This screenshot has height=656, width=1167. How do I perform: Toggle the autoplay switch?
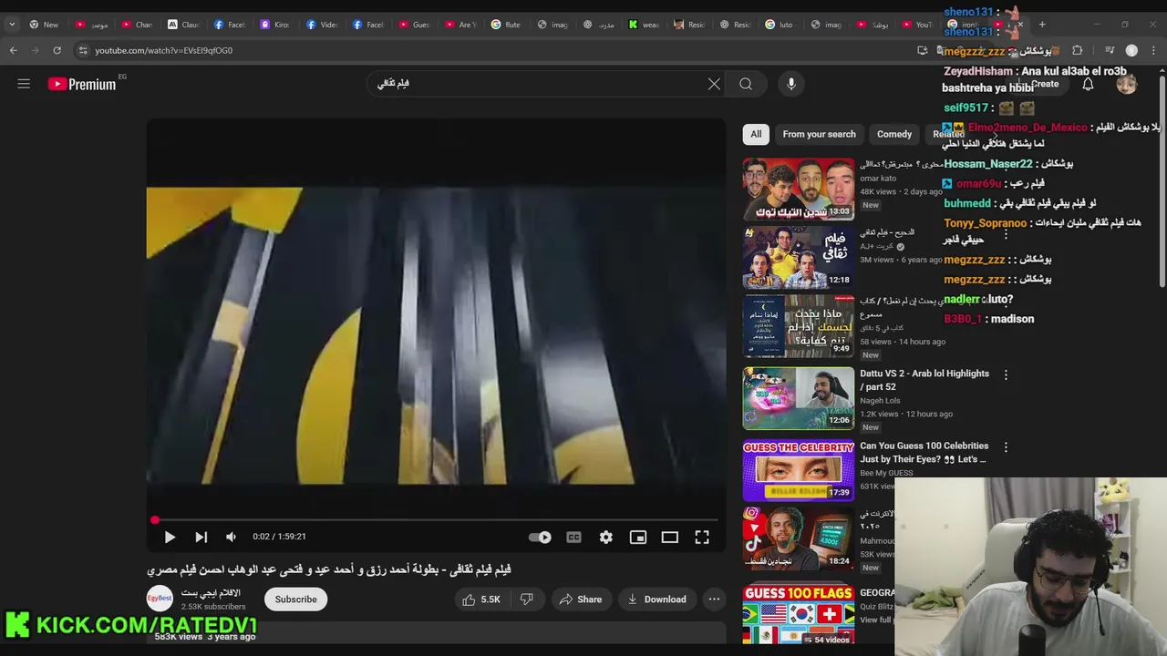pyautogui.click(x=540, y=538)
